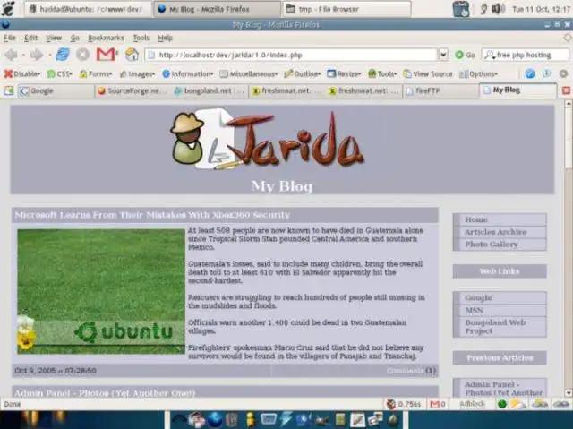This screenshot has width=573, height=429.
Task: Open the GNOME foot main menu
Action: [8, 8]
